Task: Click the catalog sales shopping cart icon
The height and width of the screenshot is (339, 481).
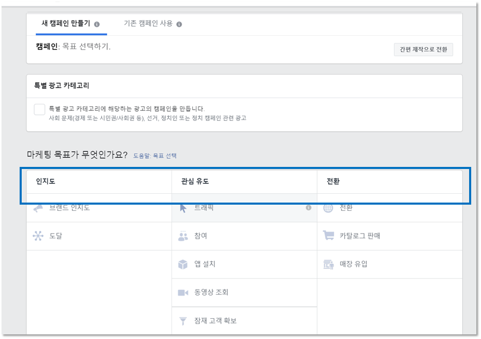Action: 329,236
